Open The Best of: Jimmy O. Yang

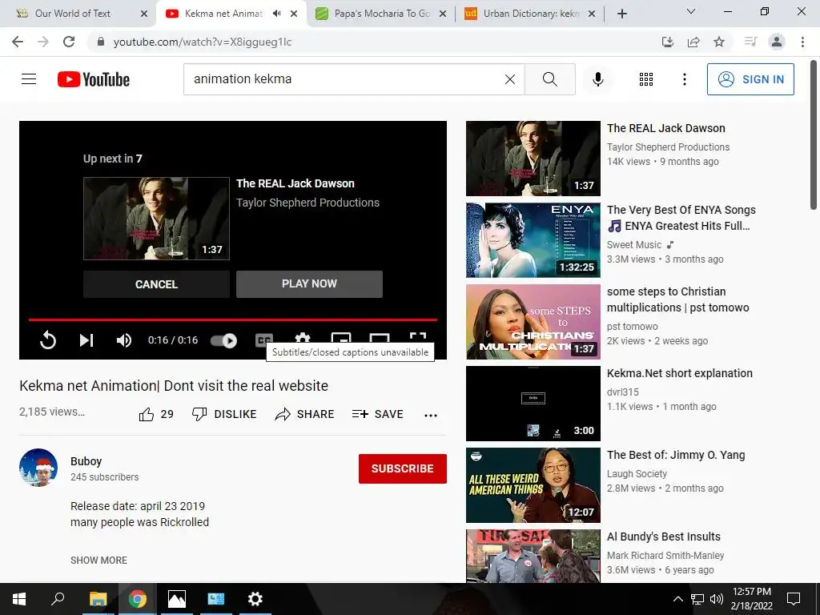tap(676, 455)
